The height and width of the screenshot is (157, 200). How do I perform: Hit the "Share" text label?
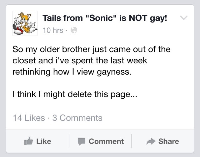168,141
